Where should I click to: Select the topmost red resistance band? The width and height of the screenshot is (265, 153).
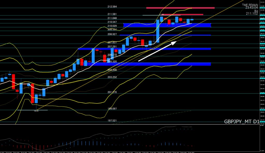180,8
